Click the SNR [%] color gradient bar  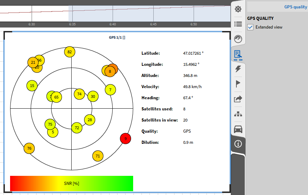(72, 184)
